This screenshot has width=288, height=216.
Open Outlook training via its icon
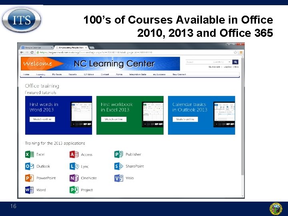pos(29,166)
